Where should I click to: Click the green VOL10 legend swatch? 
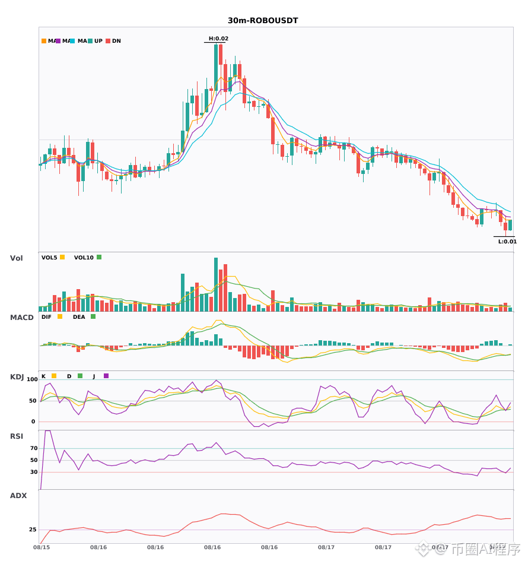point(99,257)
